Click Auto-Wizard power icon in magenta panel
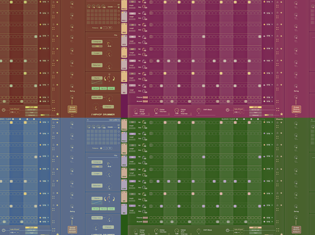Image resolution: width=315 pixels, height=235 pixels. point(228,110)
